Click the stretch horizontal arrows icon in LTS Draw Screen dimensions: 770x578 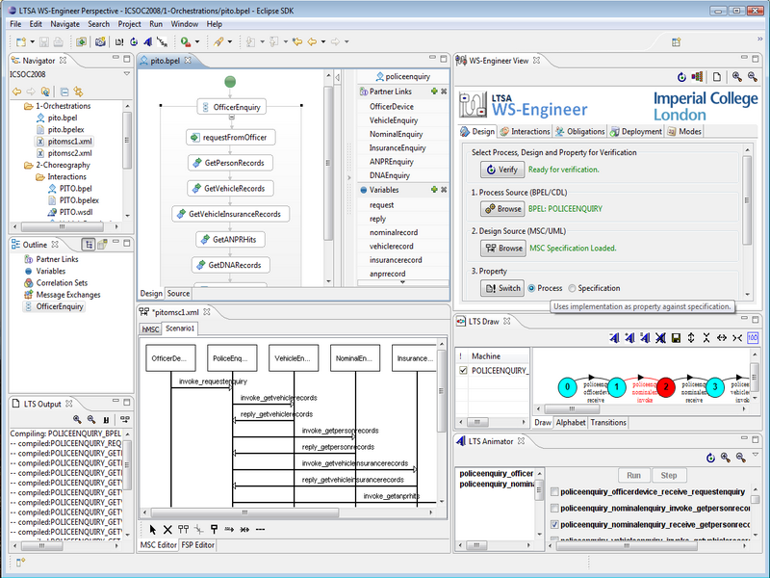coord(721,338)
